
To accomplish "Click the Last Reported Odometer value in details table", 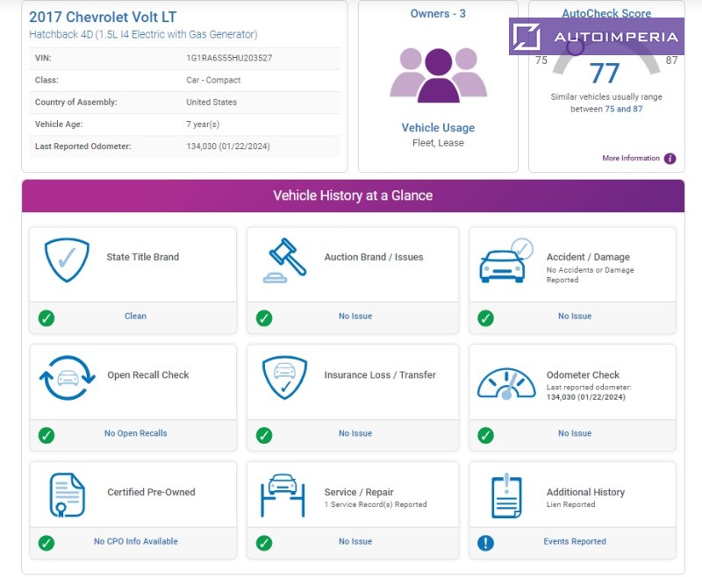I will coord(228,146).
